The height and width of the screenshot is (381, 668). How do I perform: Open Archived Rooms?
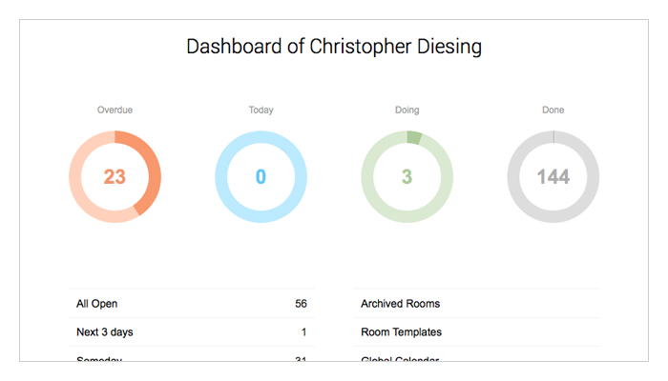pyautogui.click(x=400, y=304)
